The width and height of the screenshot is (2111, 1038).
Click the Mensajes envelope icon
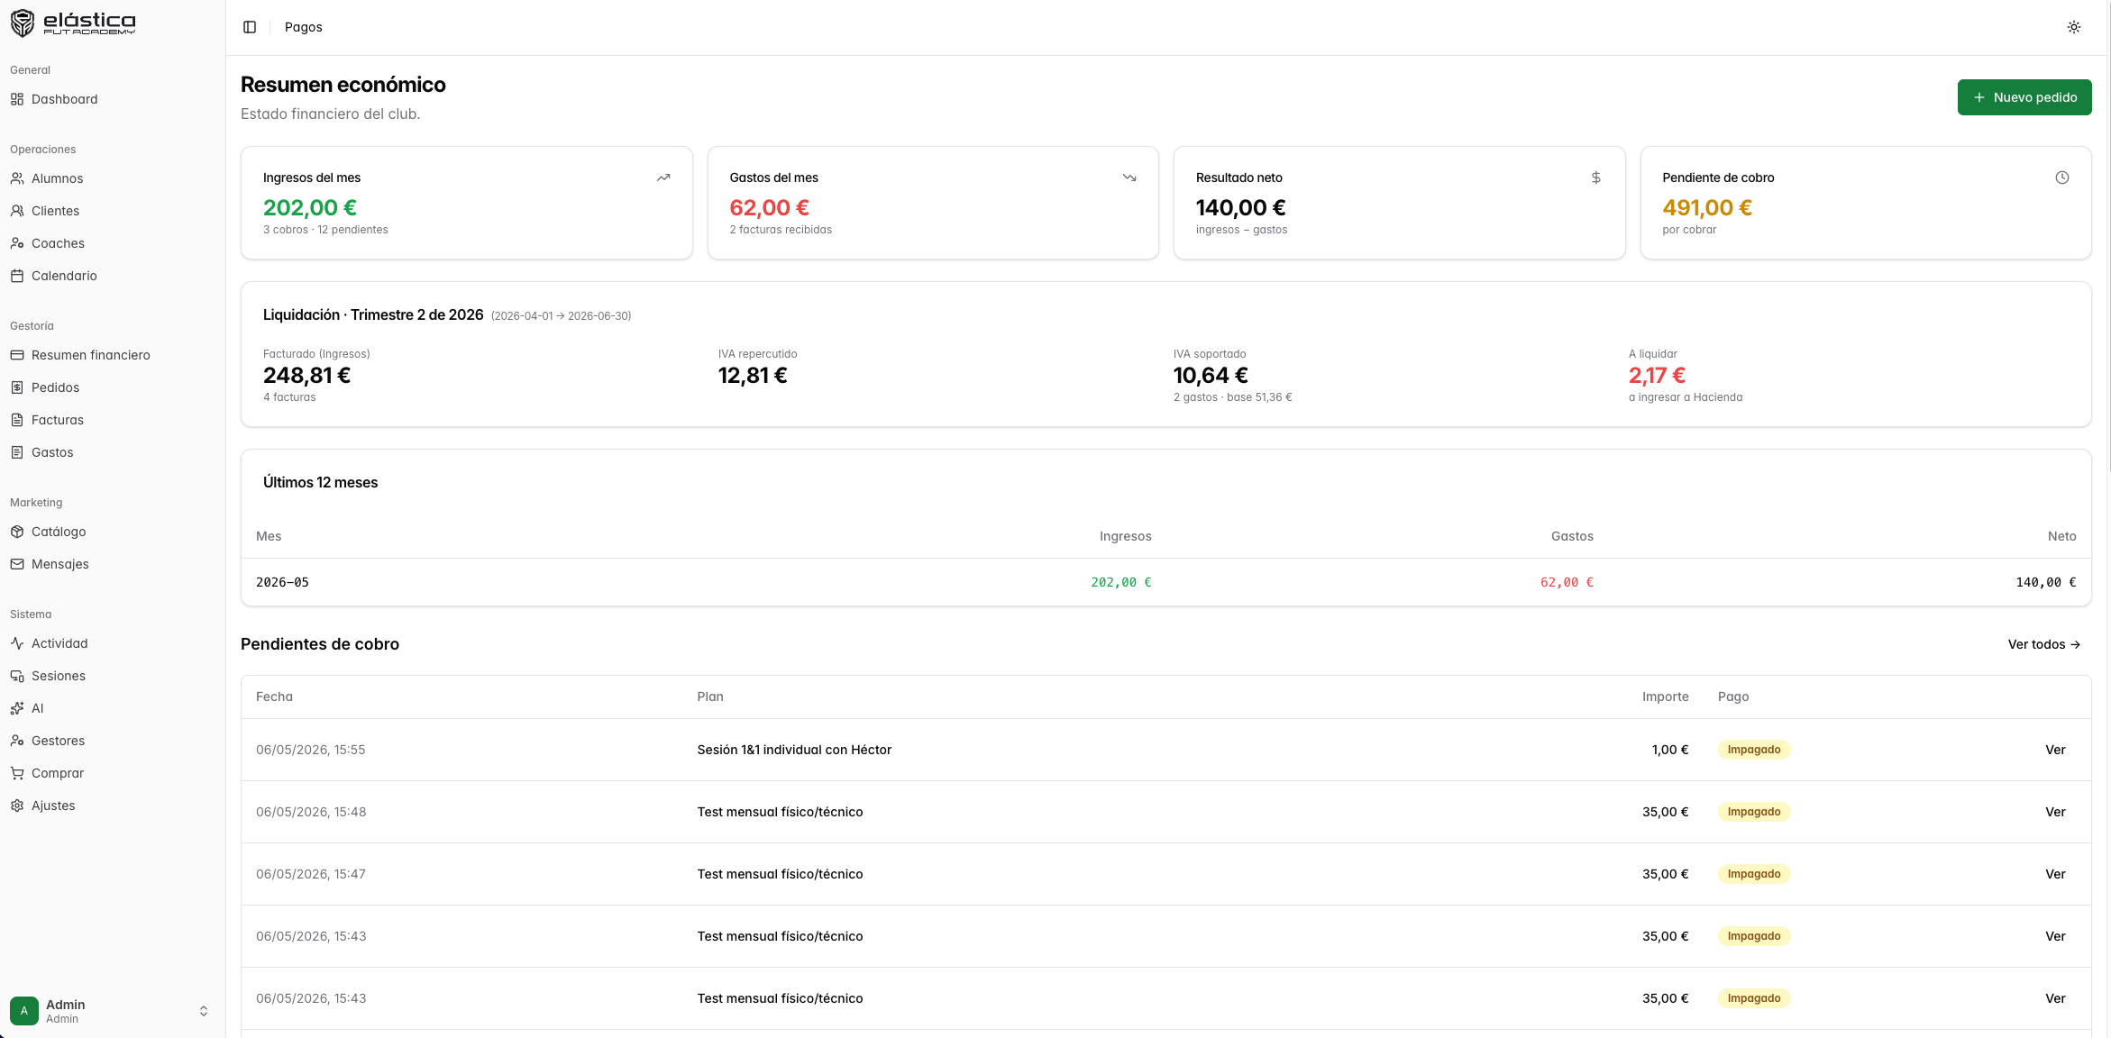pyautogui.click(x=17, y=564)
